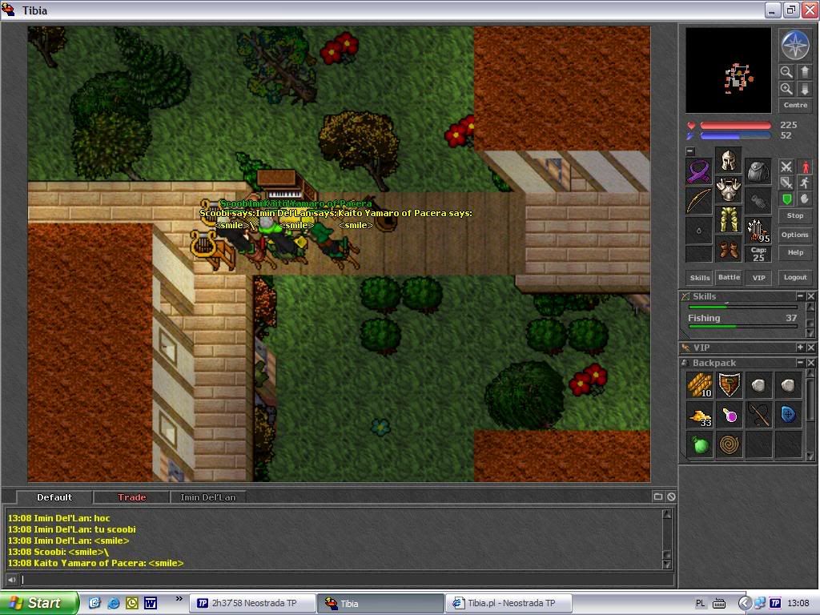Toggle the Skills window button
This screenshot has width=820, height=615.
pos(700,278)
